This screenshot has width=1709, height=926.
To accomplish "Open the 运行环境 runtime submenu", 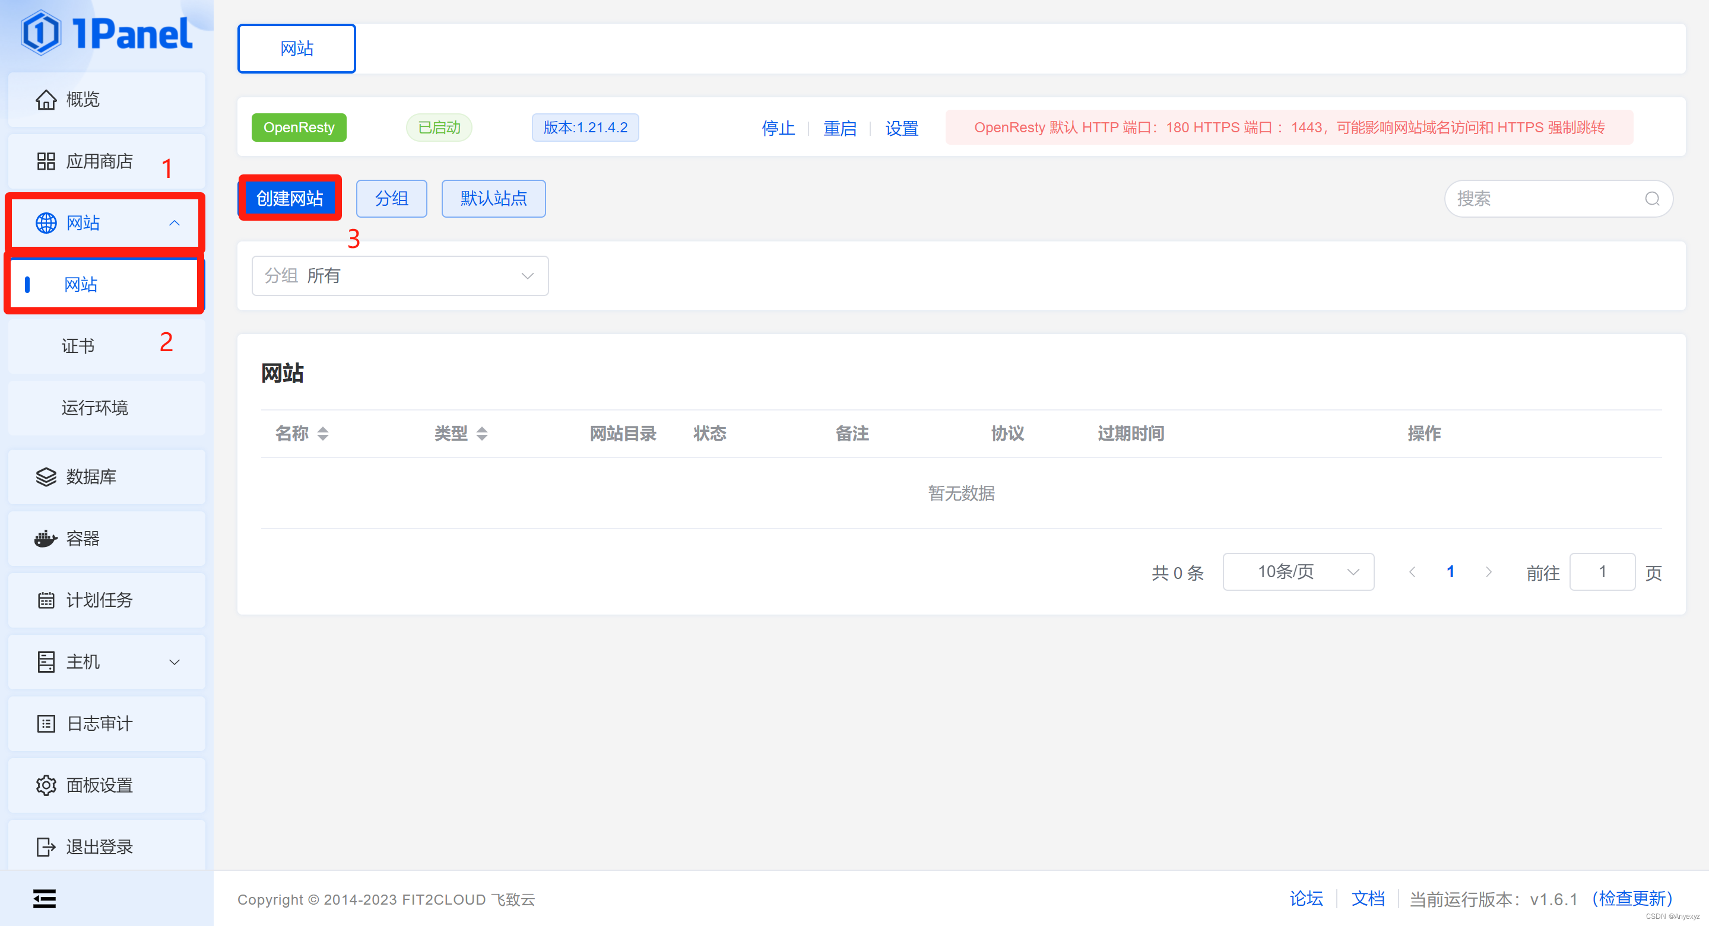I will click(106, 408).
